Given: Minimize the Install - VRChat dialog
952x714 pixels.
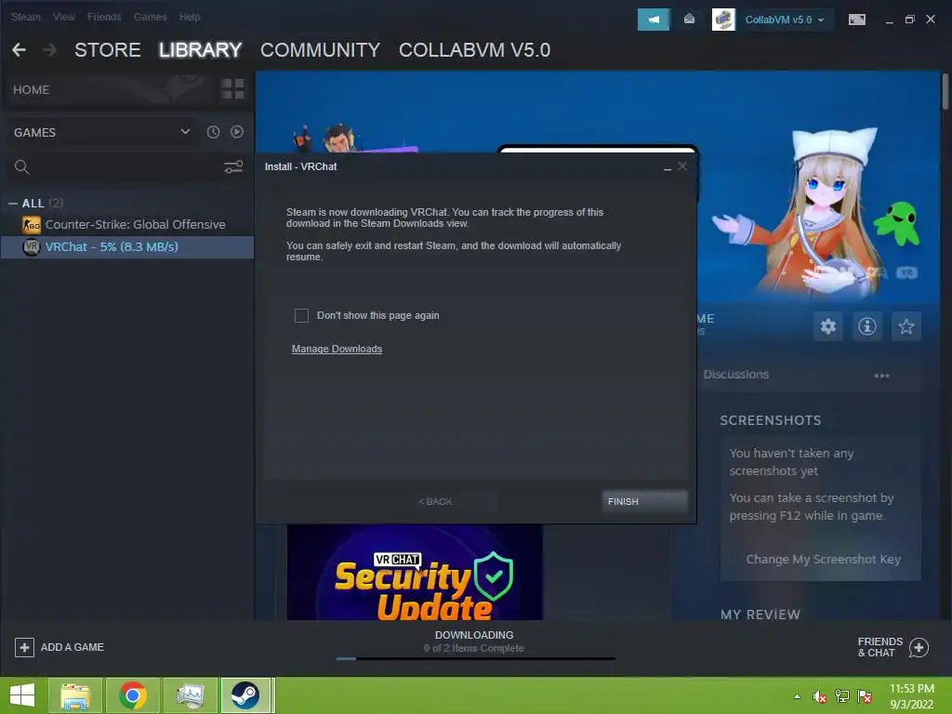Looking at the screenshot, I should click(668, 167).
